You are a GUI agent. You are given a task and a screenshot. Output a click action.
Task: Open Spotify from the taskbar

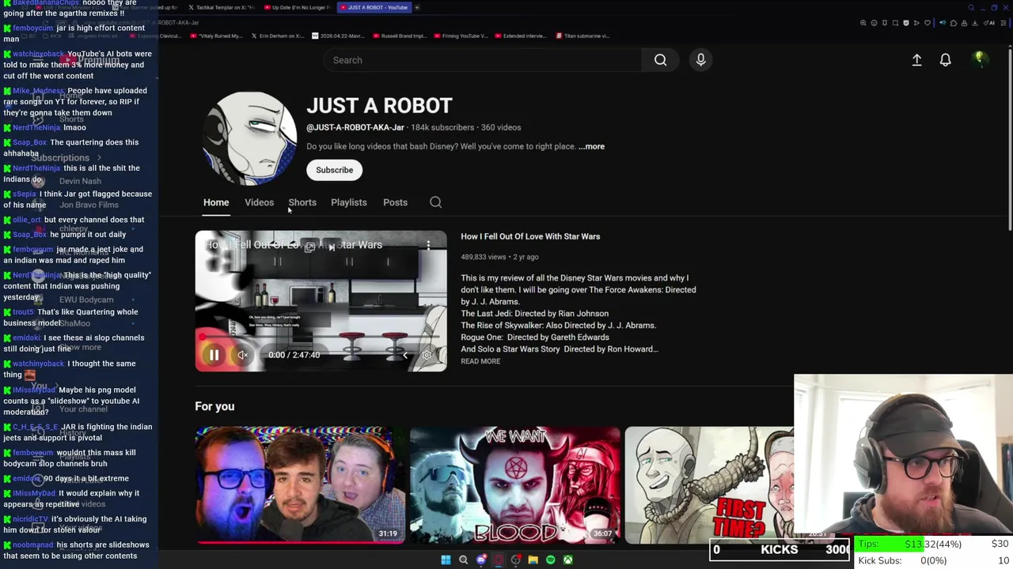coord(550,560)
